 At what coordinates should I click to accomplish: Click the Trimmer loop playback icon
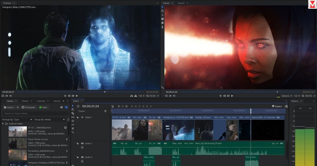click(x=3, y=96)
